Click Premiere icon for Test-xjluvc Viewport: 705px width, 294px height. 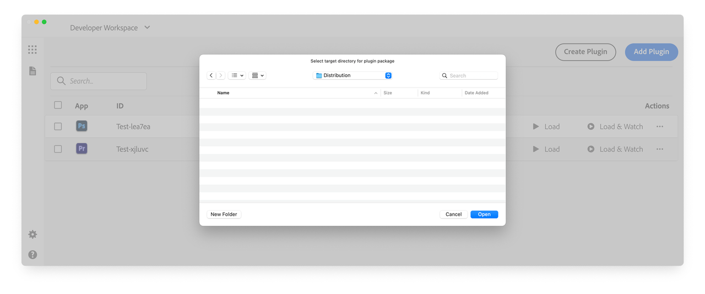point(82,149)
